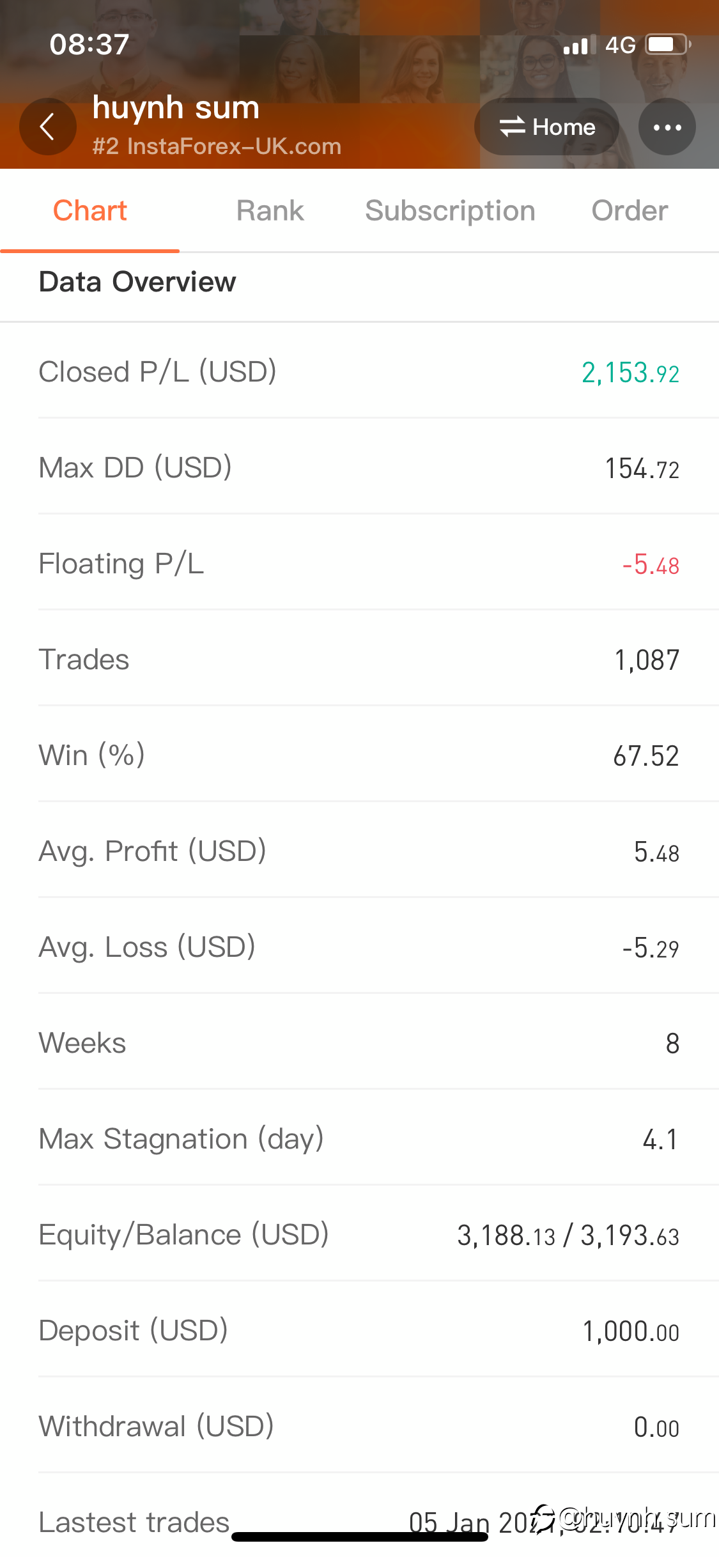719x1557 pixels.
Task: Select the Order tab
Action: pos(630,211)
